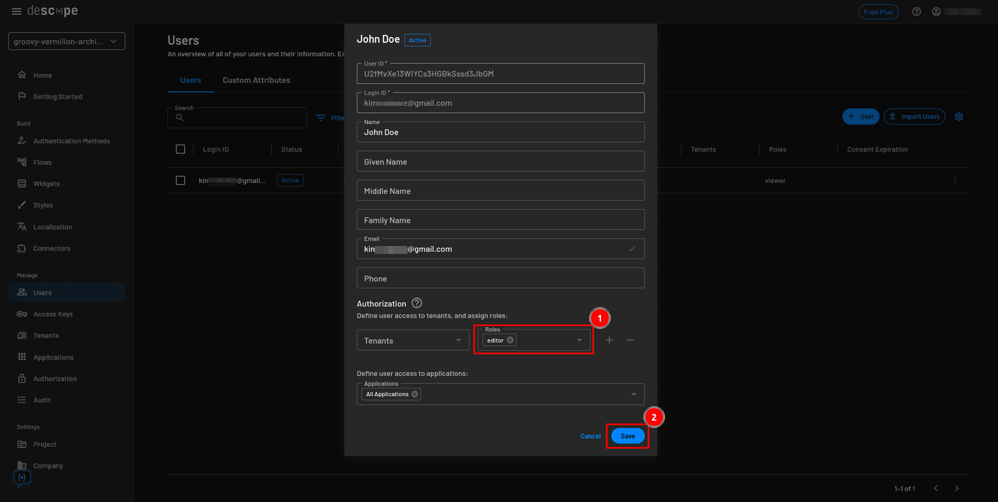Remove the role mapping row with minus icon
The image size is (998, 502).
point(630,340)
